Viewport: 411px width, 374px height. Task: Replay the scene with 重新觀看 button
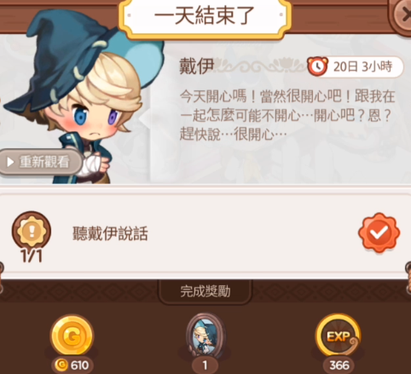[40, 162]
